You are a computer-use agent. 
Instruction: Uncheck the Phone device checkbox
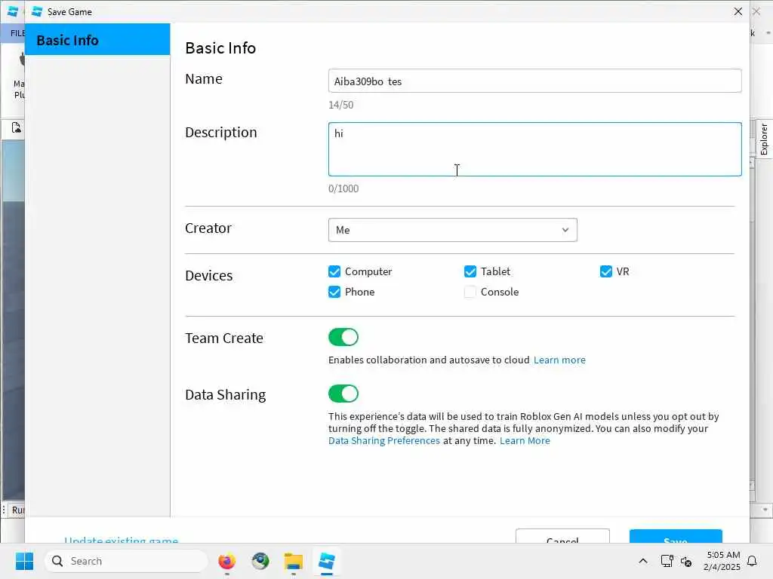pos(334,292)
